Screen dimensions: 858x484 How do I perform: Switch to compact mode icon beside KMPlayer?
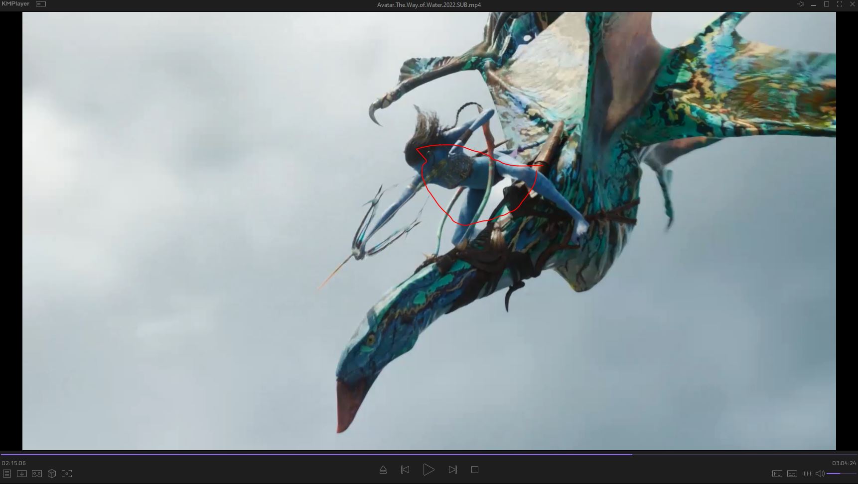(41, 4)
